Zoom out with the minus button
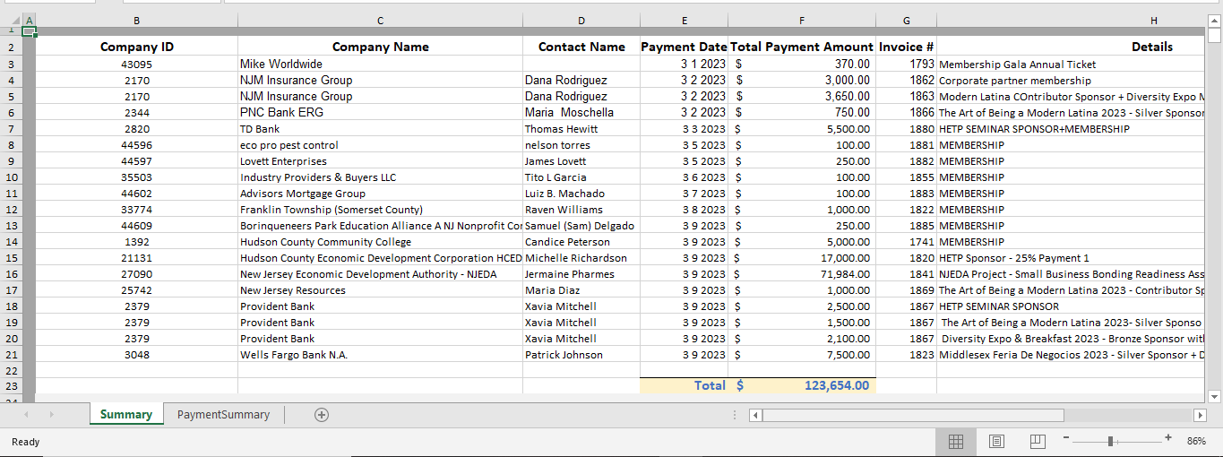Image resolution: width=1223 pixels, height=457 pixels. 1065,440
